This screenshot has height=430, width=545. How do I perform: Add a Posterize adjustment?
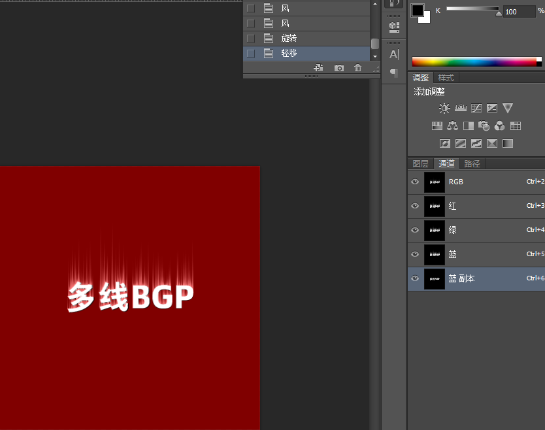click(461, 144)
